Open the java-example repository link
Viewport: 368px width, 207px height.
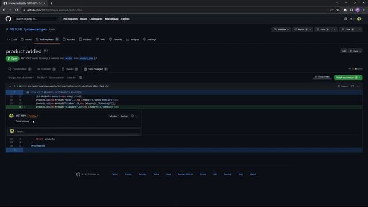click(x=36, y=29)
